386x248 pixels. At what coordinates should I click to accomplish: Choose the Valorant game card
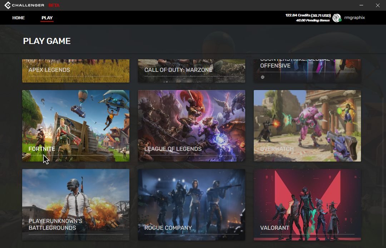click(x=307, y=205)
